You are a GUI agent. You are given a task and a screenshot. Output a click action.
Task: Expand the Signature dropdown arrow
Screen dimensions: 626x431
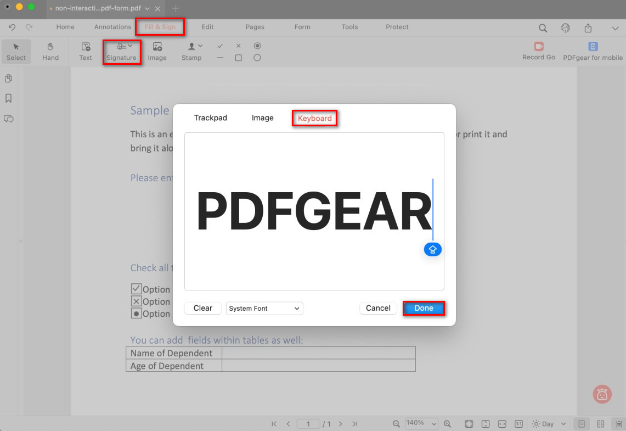131,46
